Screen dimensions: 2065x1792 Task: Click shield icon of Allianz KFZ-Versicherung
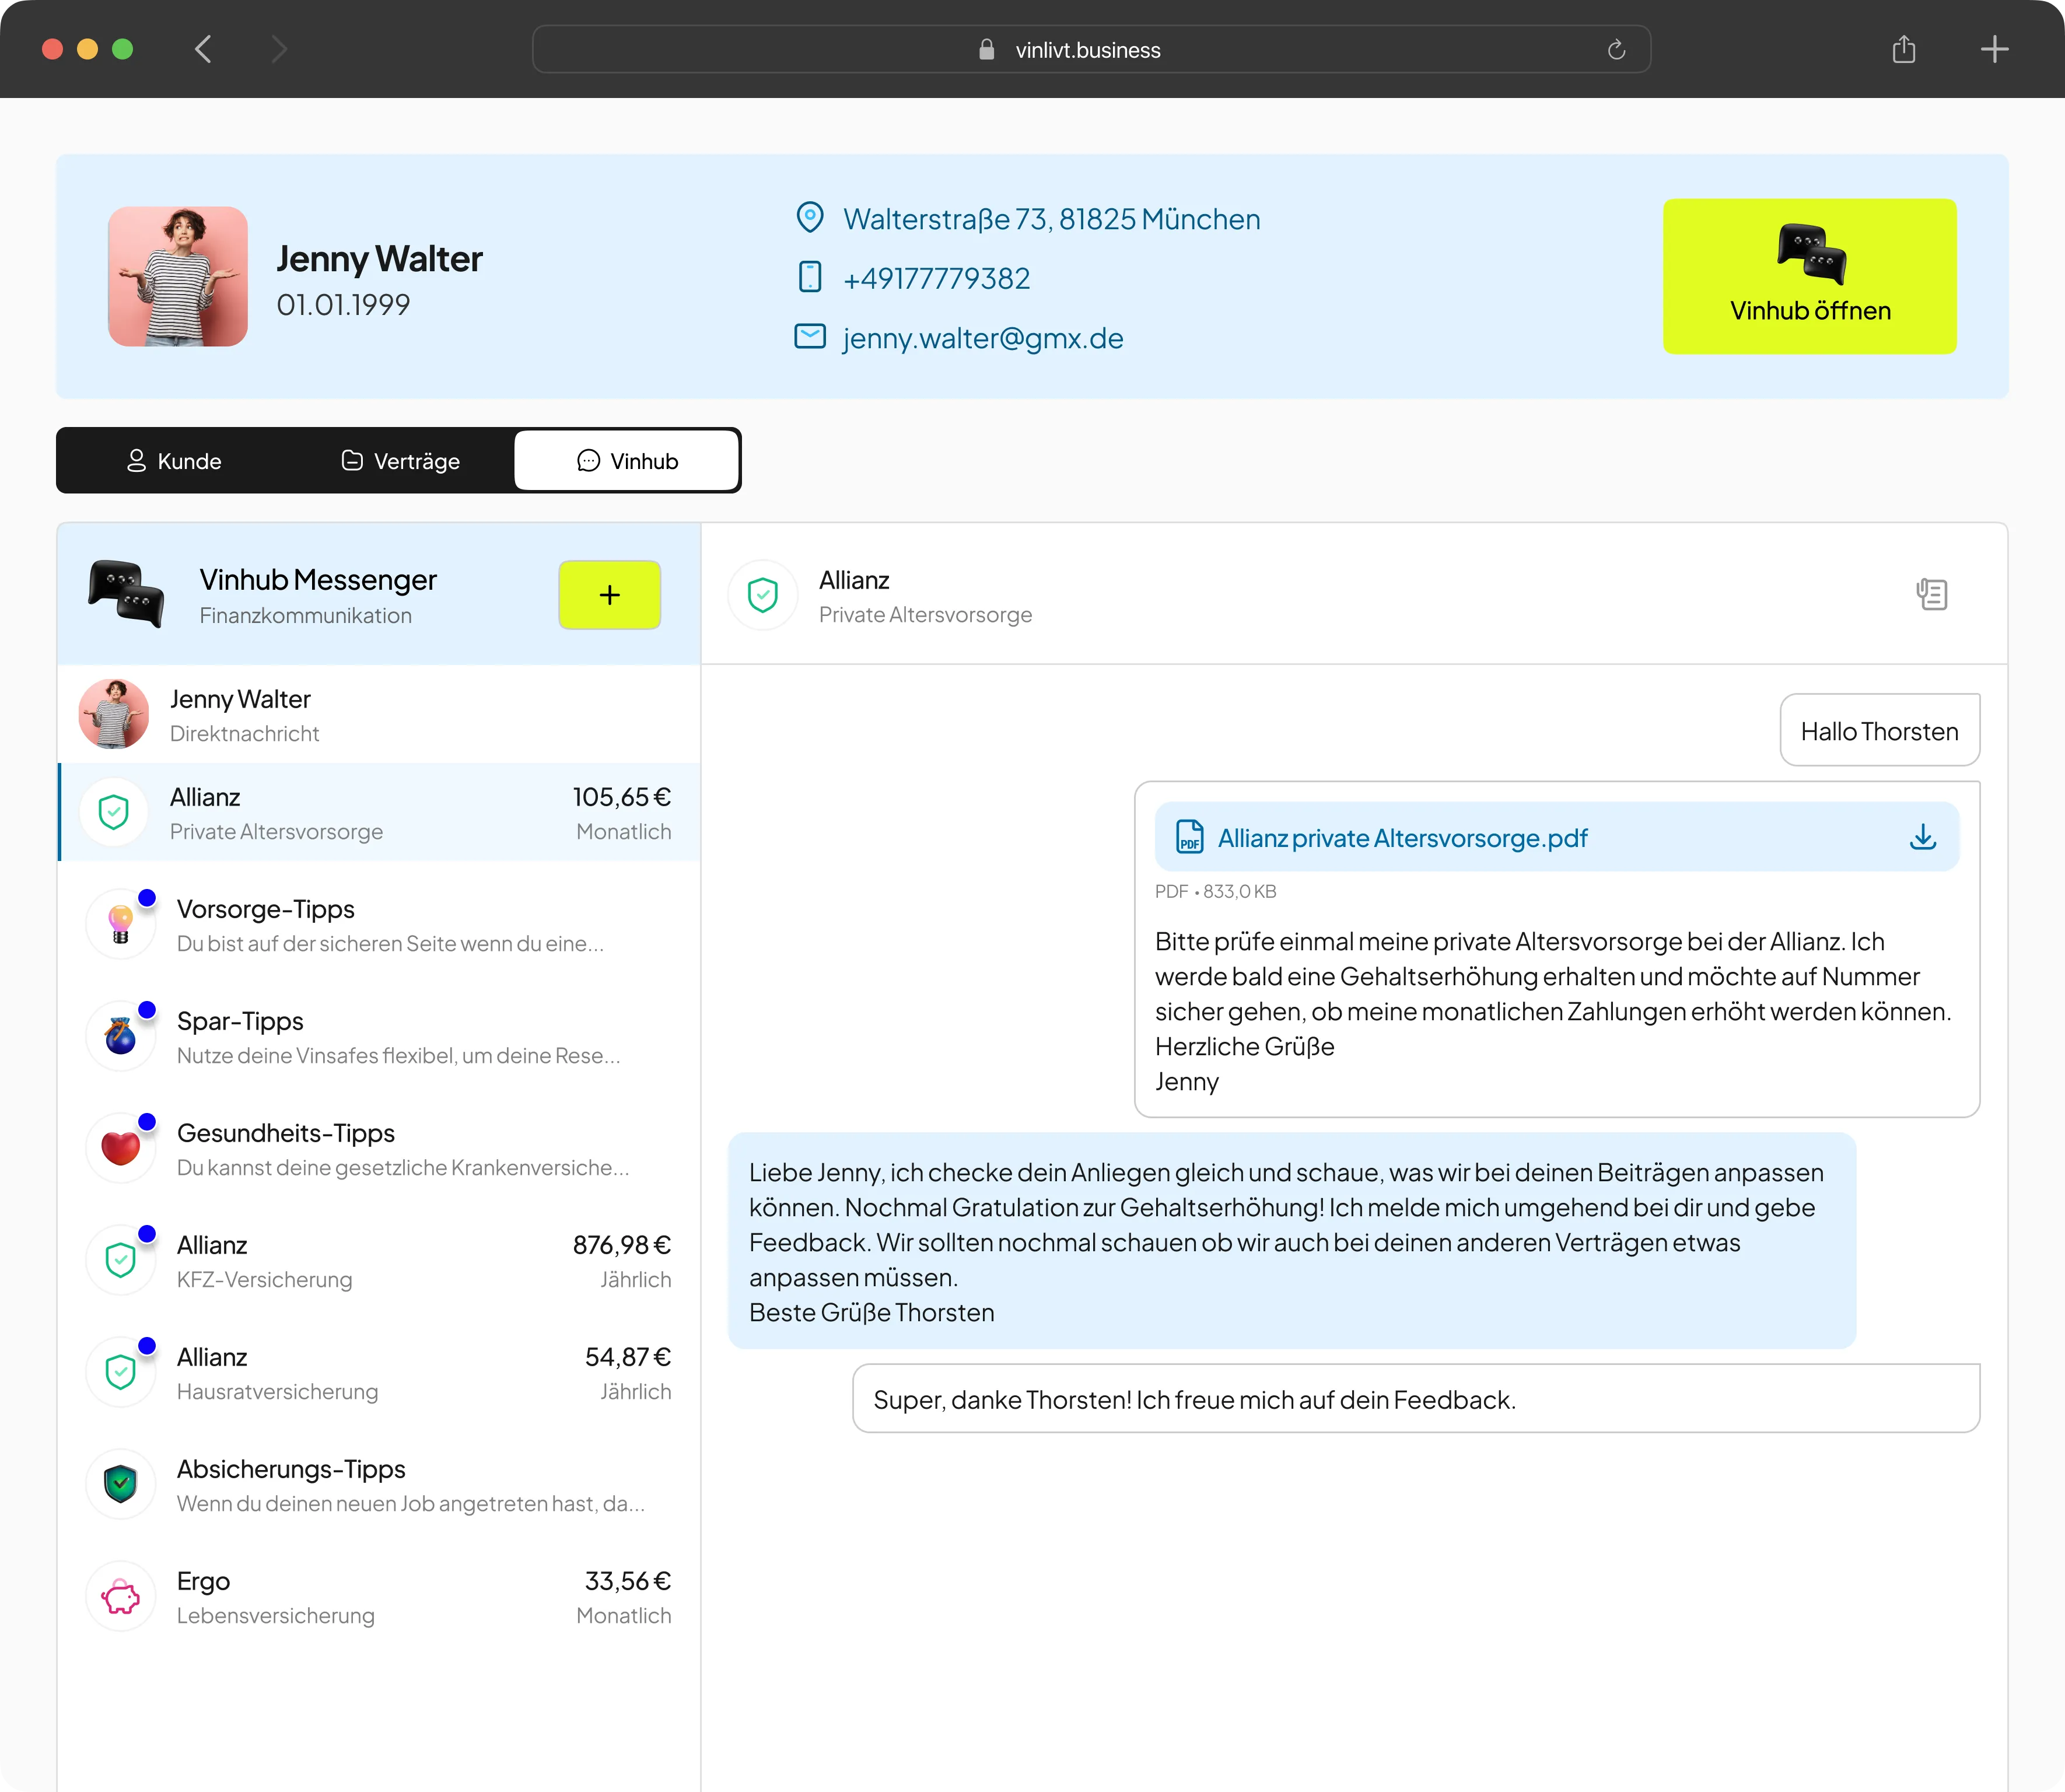tap(121, 1259)
